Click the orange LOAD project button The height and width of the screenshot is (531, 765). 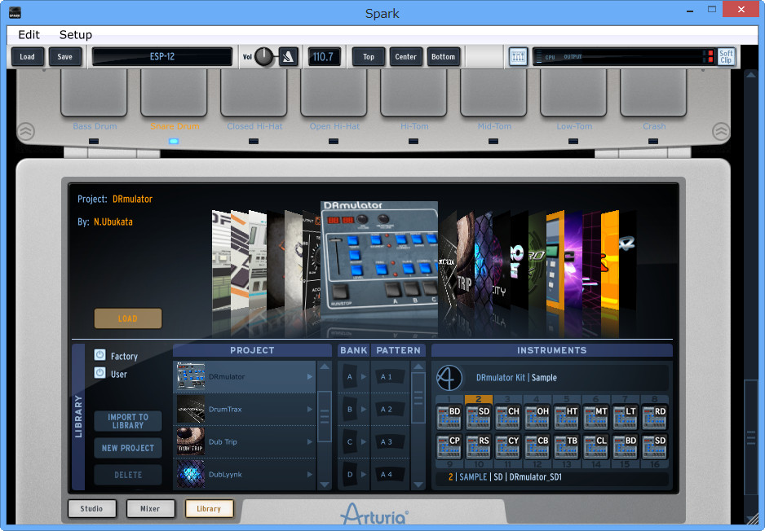(128, 318)
